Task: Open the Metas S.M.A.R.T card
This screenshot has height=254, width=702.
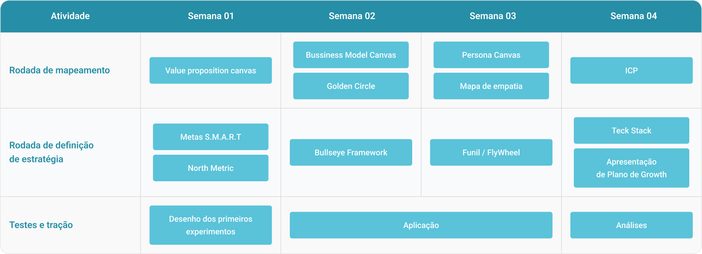Action: click(211, 137)
